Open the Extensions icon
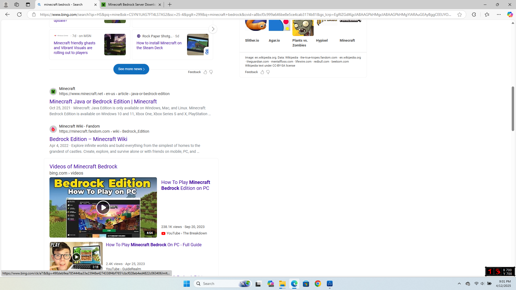This screenshot has width=516, height=290. coord(474,15)
